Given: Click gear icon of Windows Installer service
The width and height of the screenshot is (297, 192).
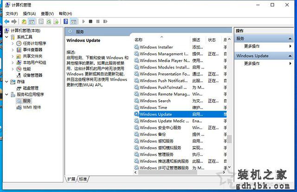Looking at the screenshot, I should click(x=136, y=47).
